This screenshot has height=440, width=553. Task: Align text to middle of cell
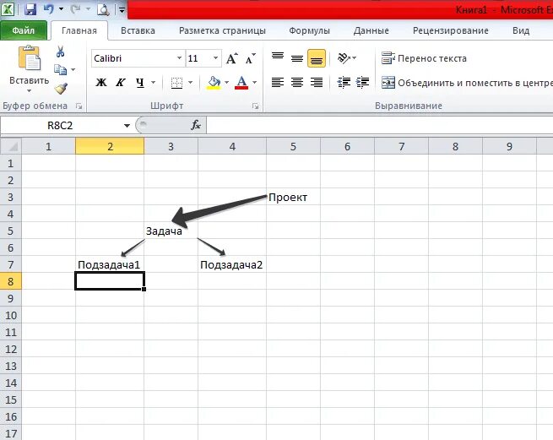tap(297, 58)
